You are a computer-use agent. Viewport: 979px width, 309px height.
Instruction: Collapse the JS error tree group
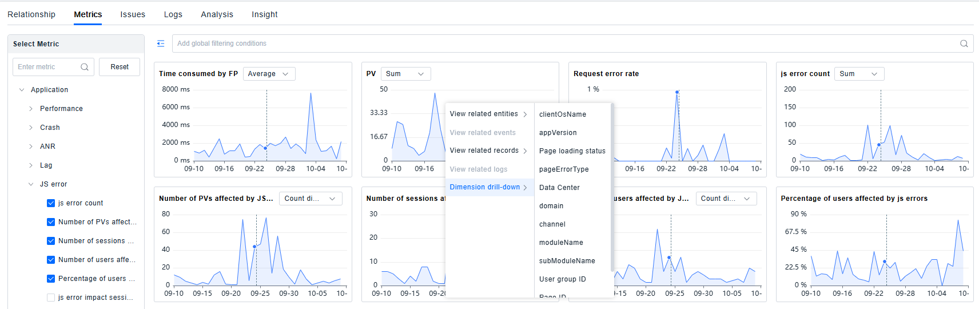(x=31, y=184)
